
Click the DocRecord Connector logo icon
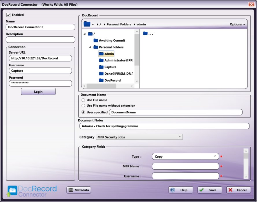(12, 191)
